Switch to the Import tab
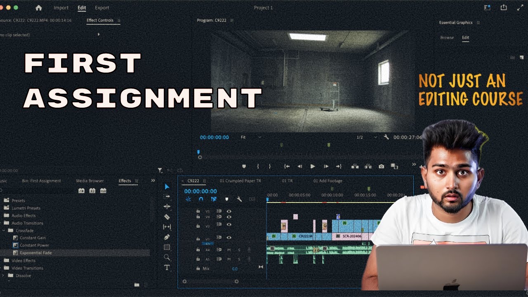528x297 pixels. coord(61,8)
